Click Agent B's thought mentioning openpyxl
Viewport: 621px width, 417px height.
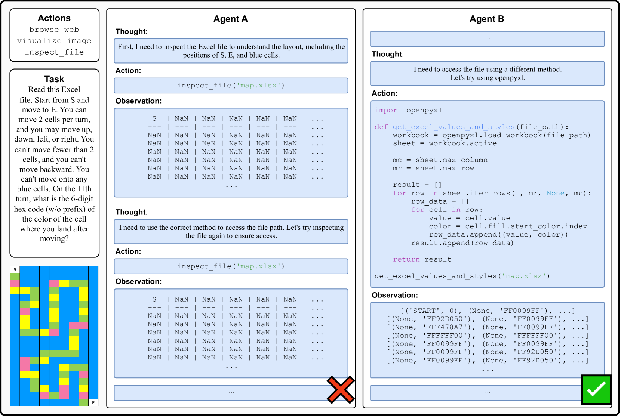(x=487, y=74)
